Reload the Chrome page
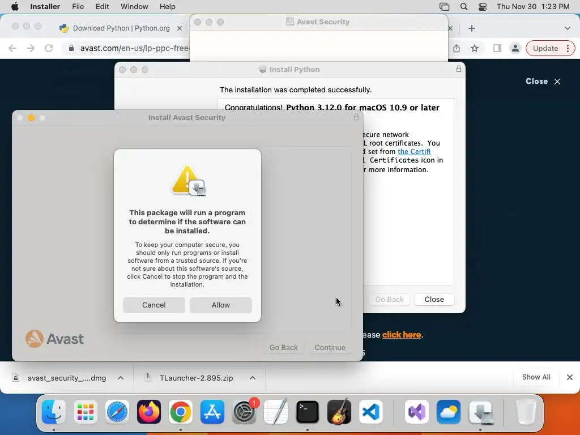Image resolution: width=580 pixels, height=435 pixels. tap(49, 49)
